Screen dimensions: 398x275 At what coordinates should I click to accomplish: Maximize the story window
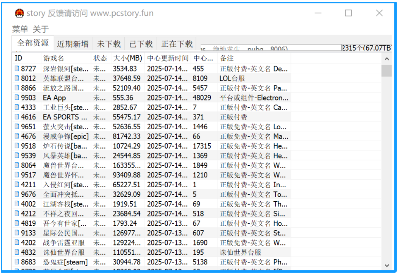(x=348, y=13)
